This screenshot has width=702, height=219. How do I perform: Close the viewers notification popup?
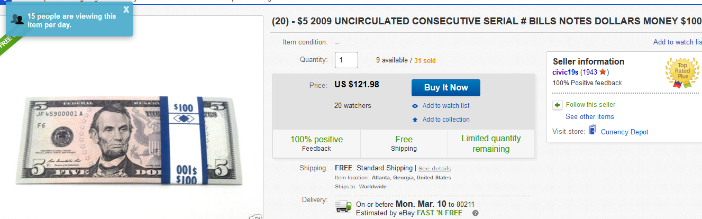point(126,10)
